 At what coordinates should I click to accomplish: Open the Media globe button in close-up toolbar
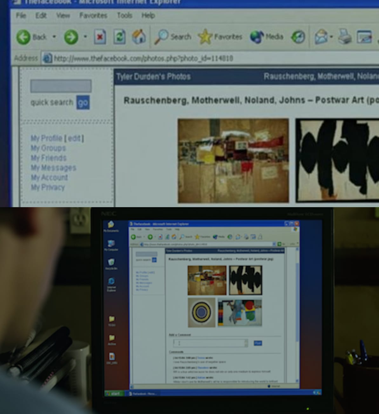[257, 37]
